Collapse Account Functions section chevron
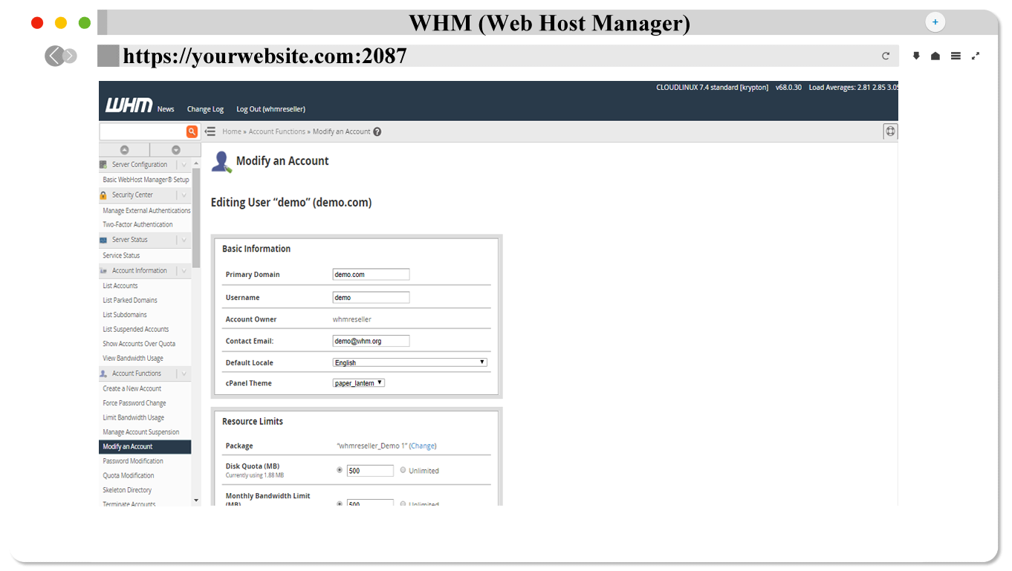Screen dimensions: 1012x571 pyautogui.click(x=184, y=373)
